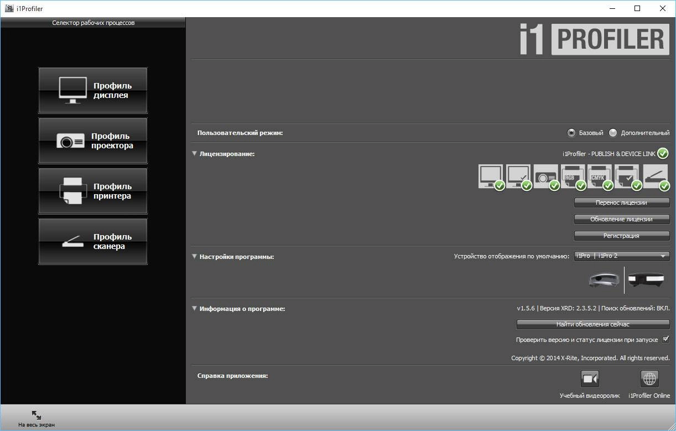The height and width of the screenshot is (431, 676).
Task: Click the Copyright 2014 X-Rite text
Action: tap(590, 358)
